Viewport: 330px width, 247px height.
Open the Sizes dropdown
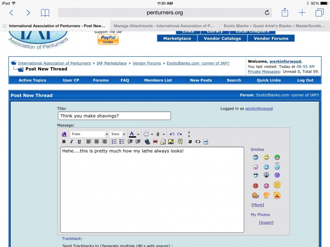point(118,134)
